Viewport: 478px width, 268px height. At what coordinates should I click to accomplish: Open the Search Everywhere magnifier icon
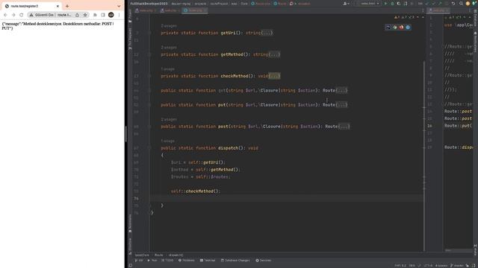(x=461, y=4)
